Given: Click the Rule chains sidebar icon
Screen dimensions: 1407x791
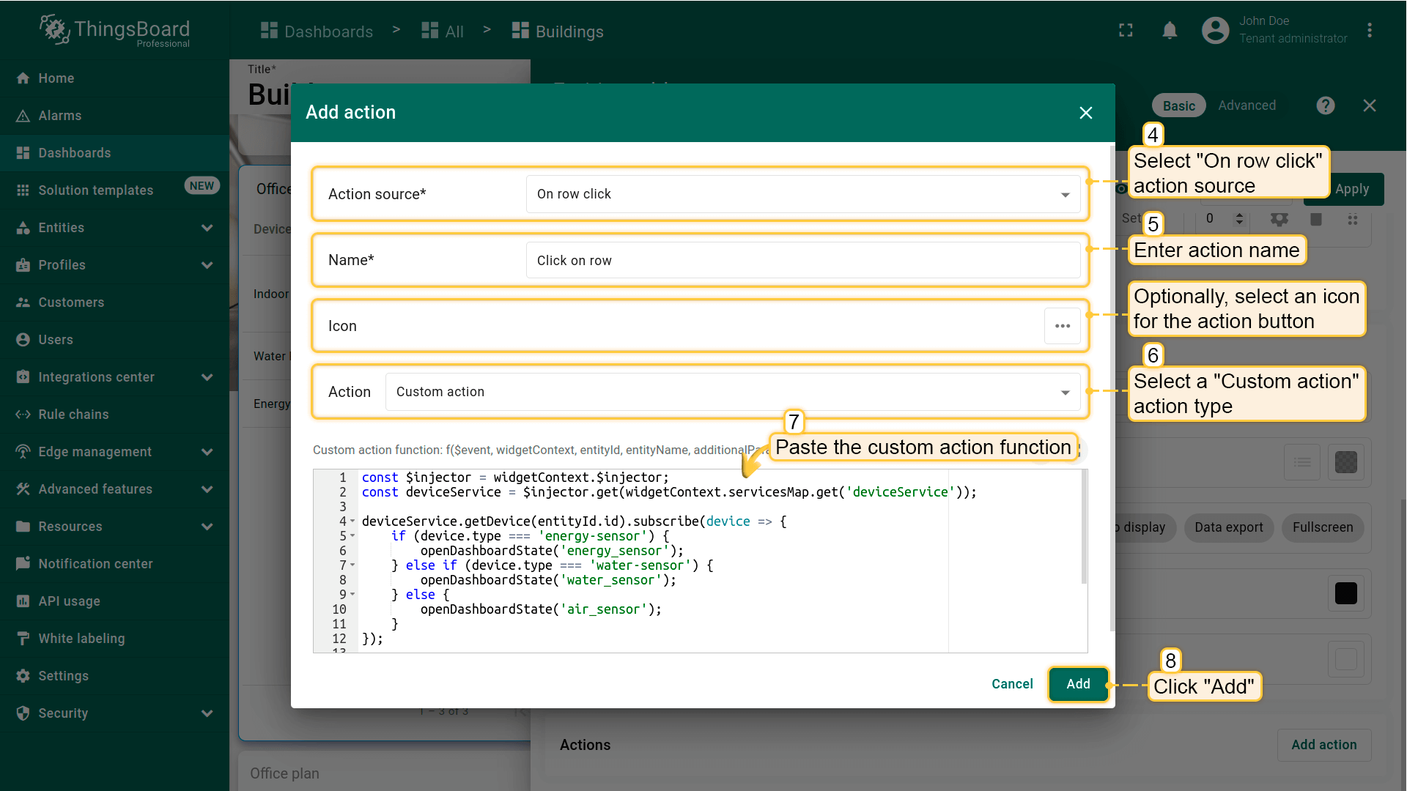Looking at the screenshot, I should (23, 415).
